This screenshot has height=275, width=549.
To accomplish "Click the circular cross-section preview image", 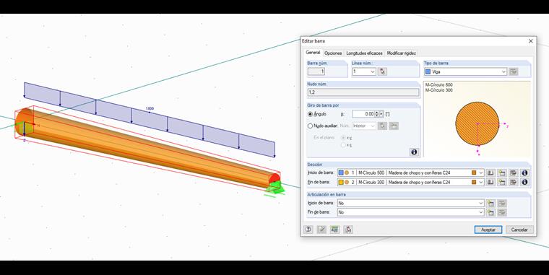I will click(477, 123).
